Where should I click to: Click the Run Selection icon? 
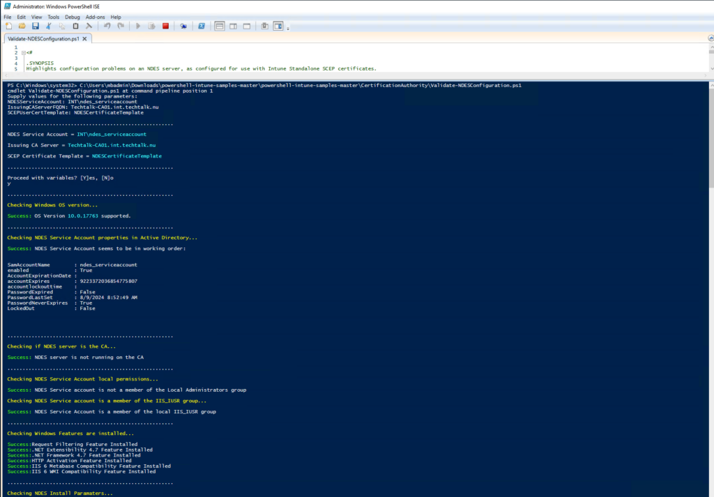[152, 26]
